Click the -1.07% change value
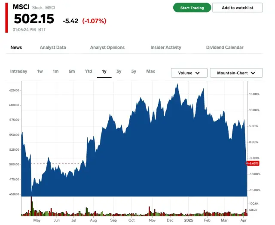275x225 pixels. pyautogui.click(x=95, y=21)
